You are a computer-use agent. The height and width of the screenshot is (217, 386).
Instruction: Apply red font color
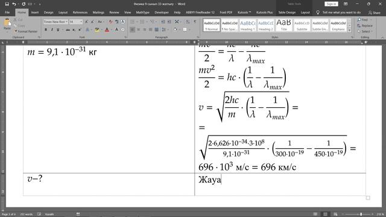pos(107,30)
